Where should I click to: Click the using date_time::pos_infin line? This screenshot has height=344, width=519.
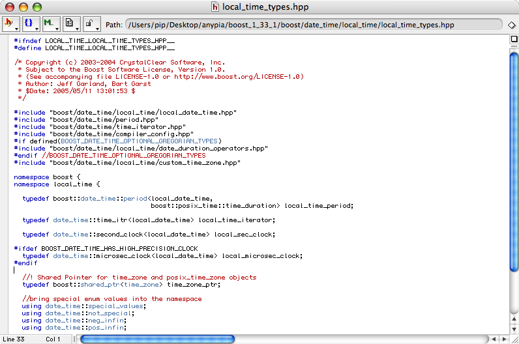(x=74, y=328)
